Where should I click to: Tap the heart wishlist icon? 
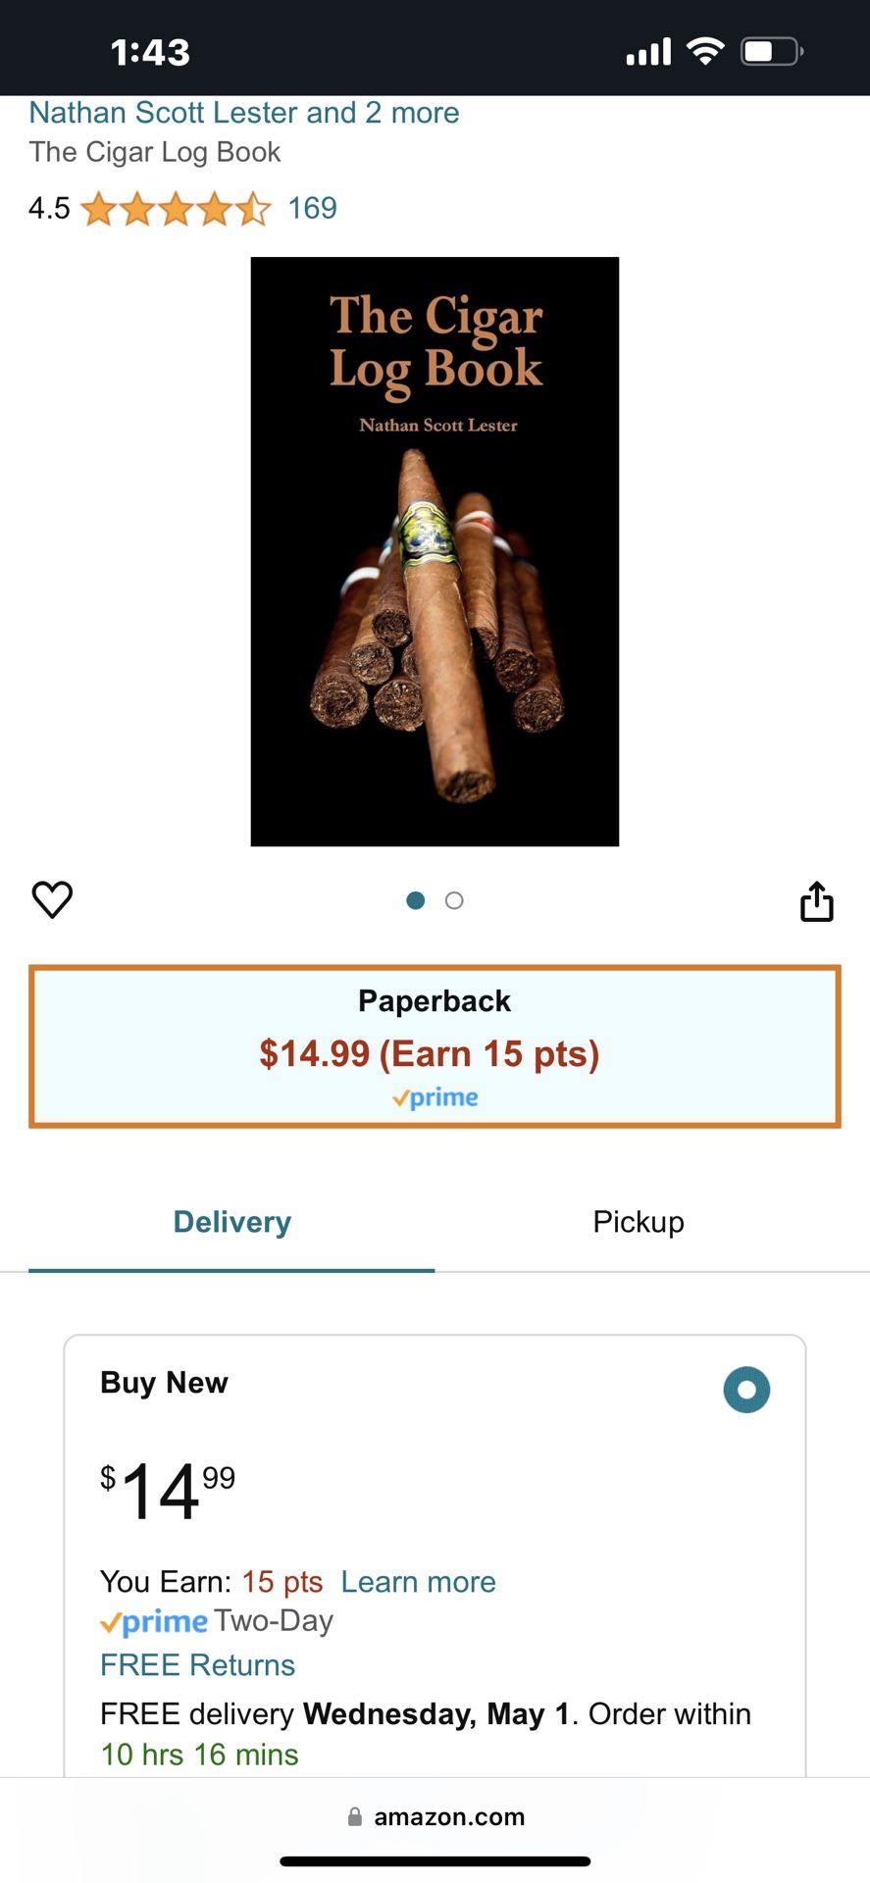coord(52,899)
